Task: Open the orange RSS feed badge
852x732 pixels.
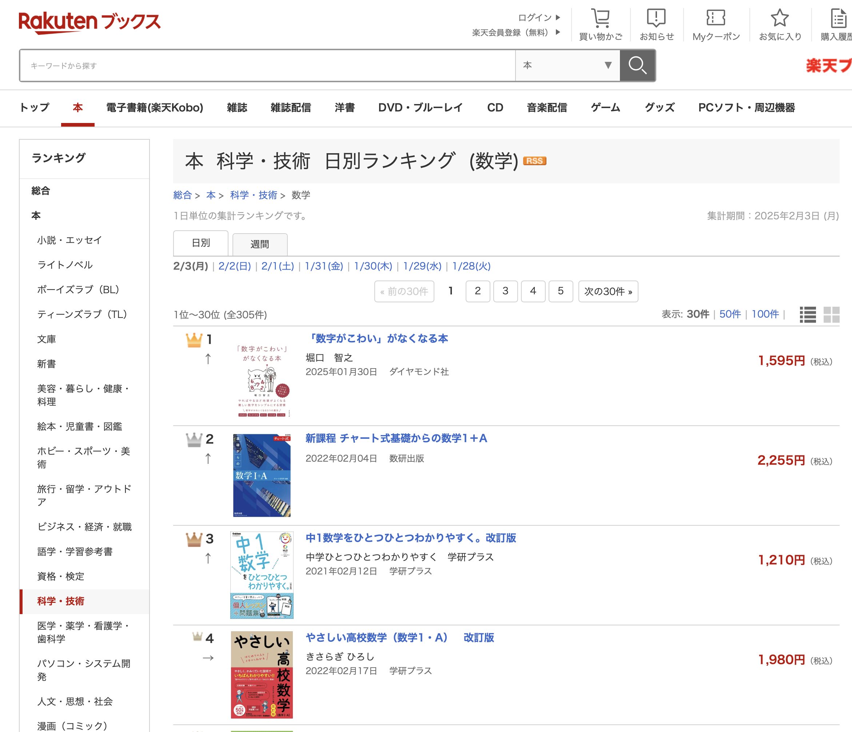Action: click(534, 161)
